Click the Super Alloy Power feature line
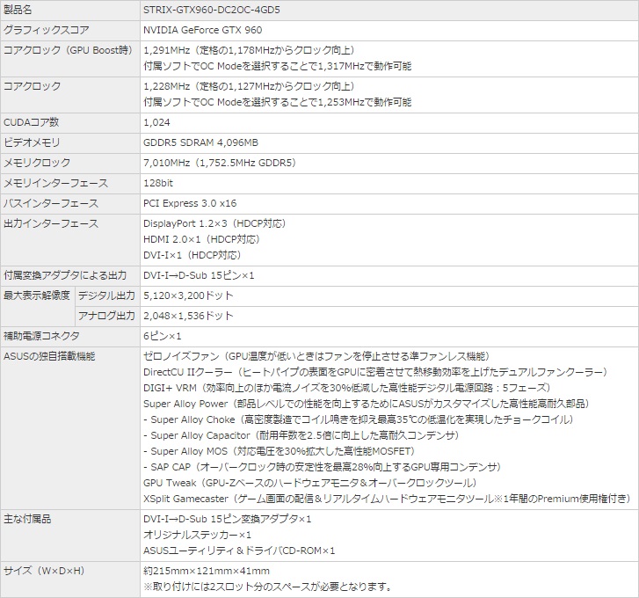This screenshot has height=598, width=639. (x=367, y=404)
